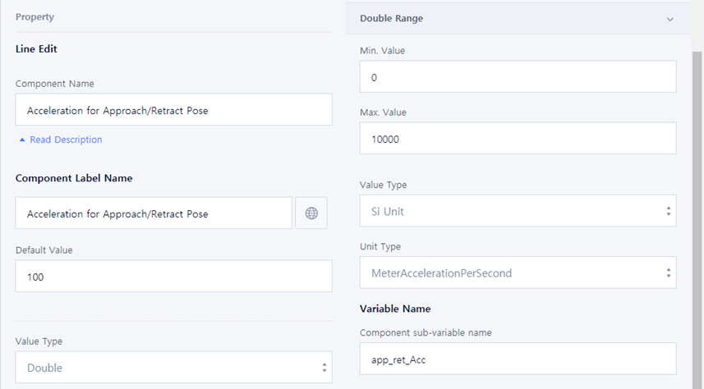Viewport: 704px width, 389px height.
Task: Click the Max. Value field showing 10000
Action: [x=518, y=139]
